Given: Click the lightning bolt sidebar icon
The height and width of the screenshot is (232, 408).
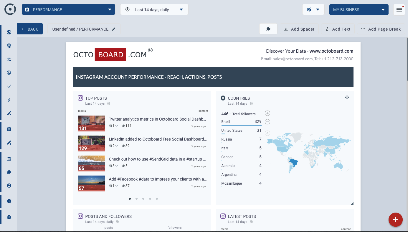Looking at the screenshot, I should (9, 100).
